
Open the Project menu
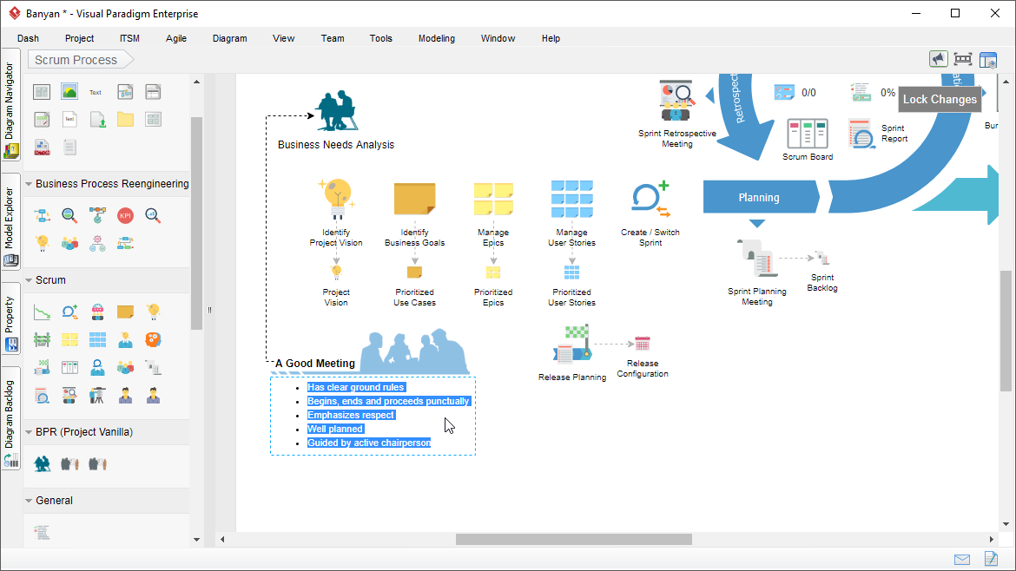pyautogui.click(x=79, y=38)
